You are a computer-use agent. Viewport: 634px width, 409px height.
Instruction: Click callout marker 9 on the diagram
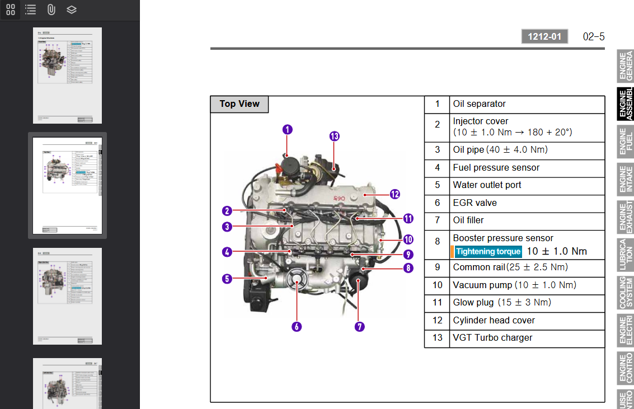408,254
